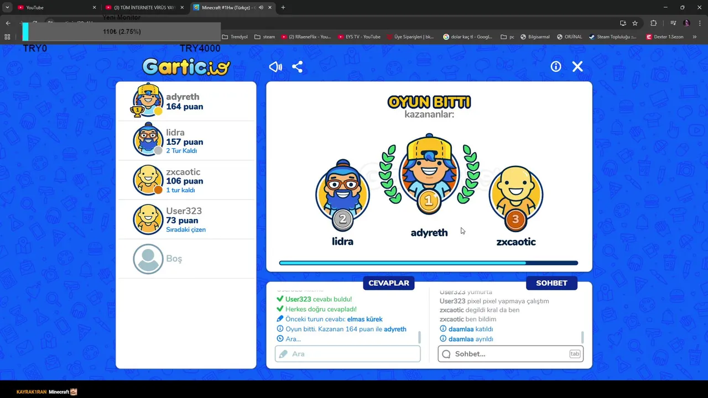Open the Chrome profile avatar
The width and height of the screenshot is (708, 398).
click(686, 23)
